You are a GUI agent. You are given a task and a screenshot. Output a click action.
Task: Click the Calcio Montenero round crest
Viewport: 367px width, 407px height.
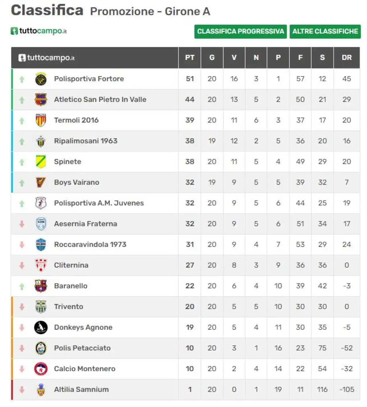click(41, 369)
